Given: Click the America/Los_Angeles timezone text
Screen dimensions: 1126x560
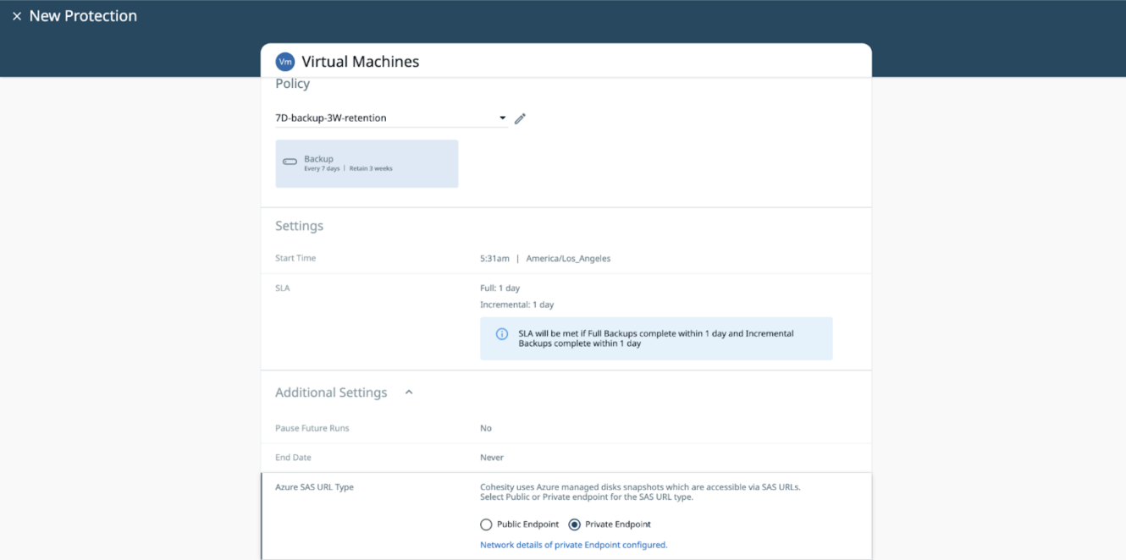Looking at the screenshot, I should pyautogui.click(x=568, y=259).
